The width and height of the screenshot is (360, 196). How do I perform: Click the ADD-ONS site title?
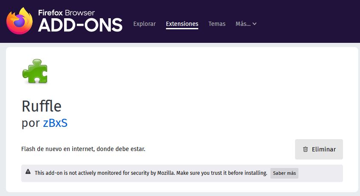click(80, 25)
